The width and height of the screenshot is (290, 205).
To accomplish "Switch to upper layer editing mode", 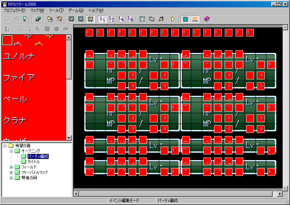I will point(81,19).
